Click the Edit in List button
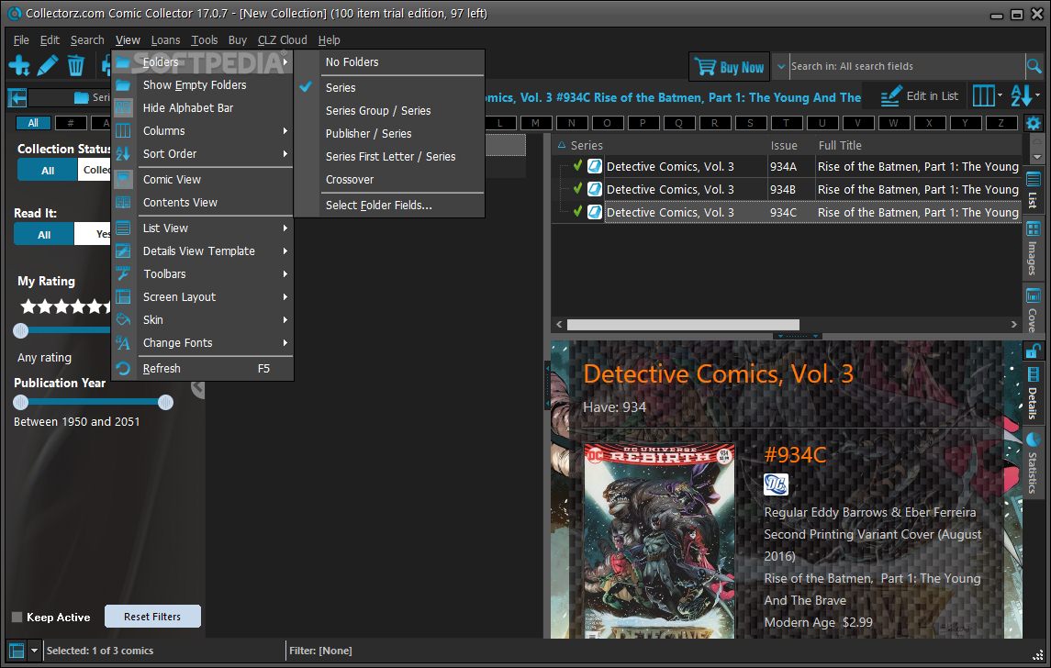The image size is (1051, 668). point(919,96)
